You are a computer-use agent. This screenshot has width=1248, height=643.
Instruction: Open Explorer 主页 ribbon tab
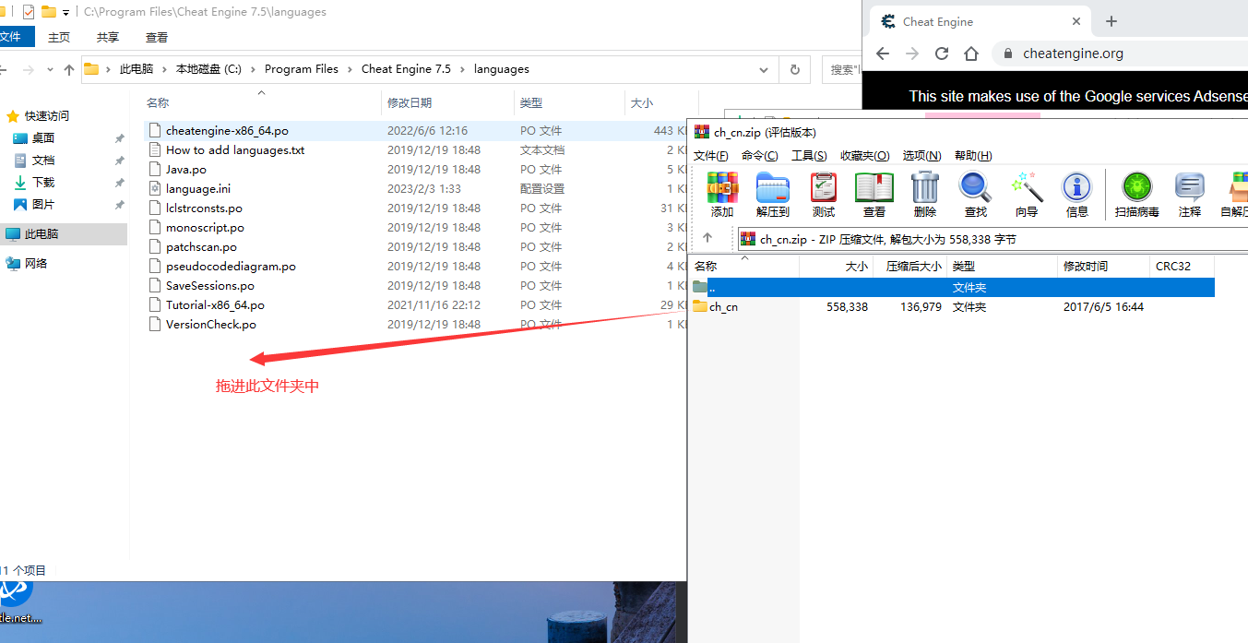[x=59, y=37]
